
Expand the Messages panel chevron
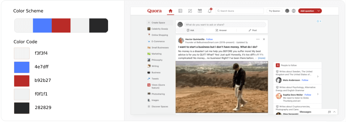334,112
